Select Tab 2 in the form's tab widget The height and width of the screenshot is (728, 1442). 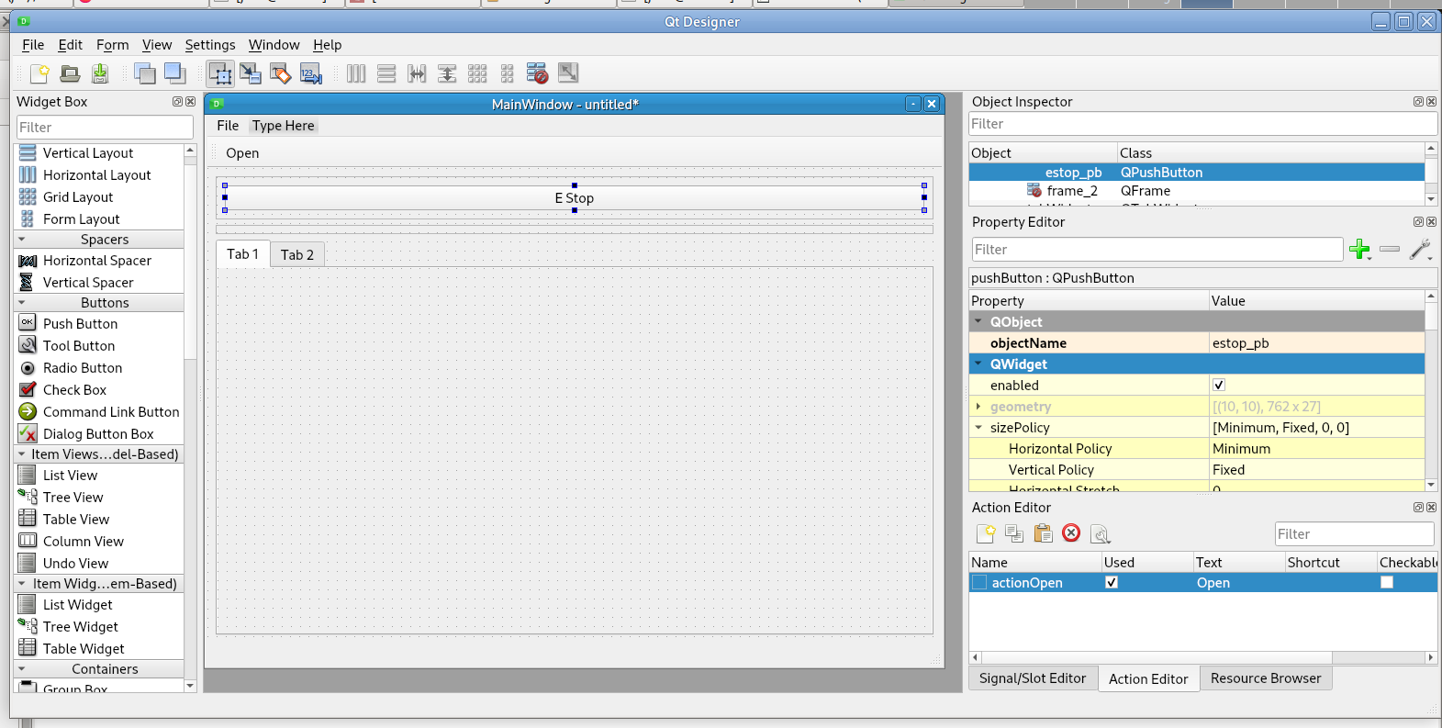pos(296,255)
